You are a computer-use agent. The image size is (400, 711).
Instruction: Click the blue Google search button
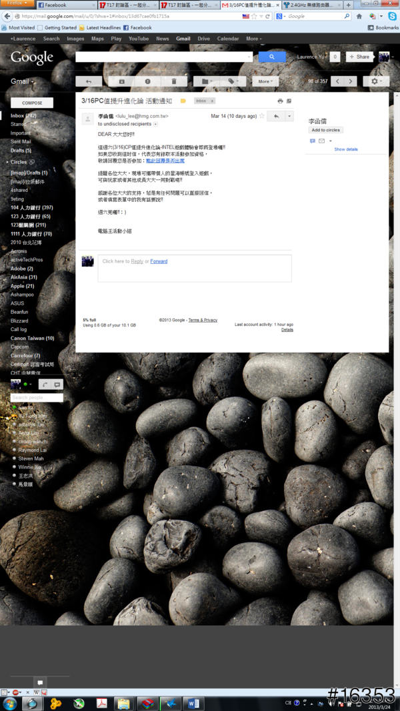272,57
